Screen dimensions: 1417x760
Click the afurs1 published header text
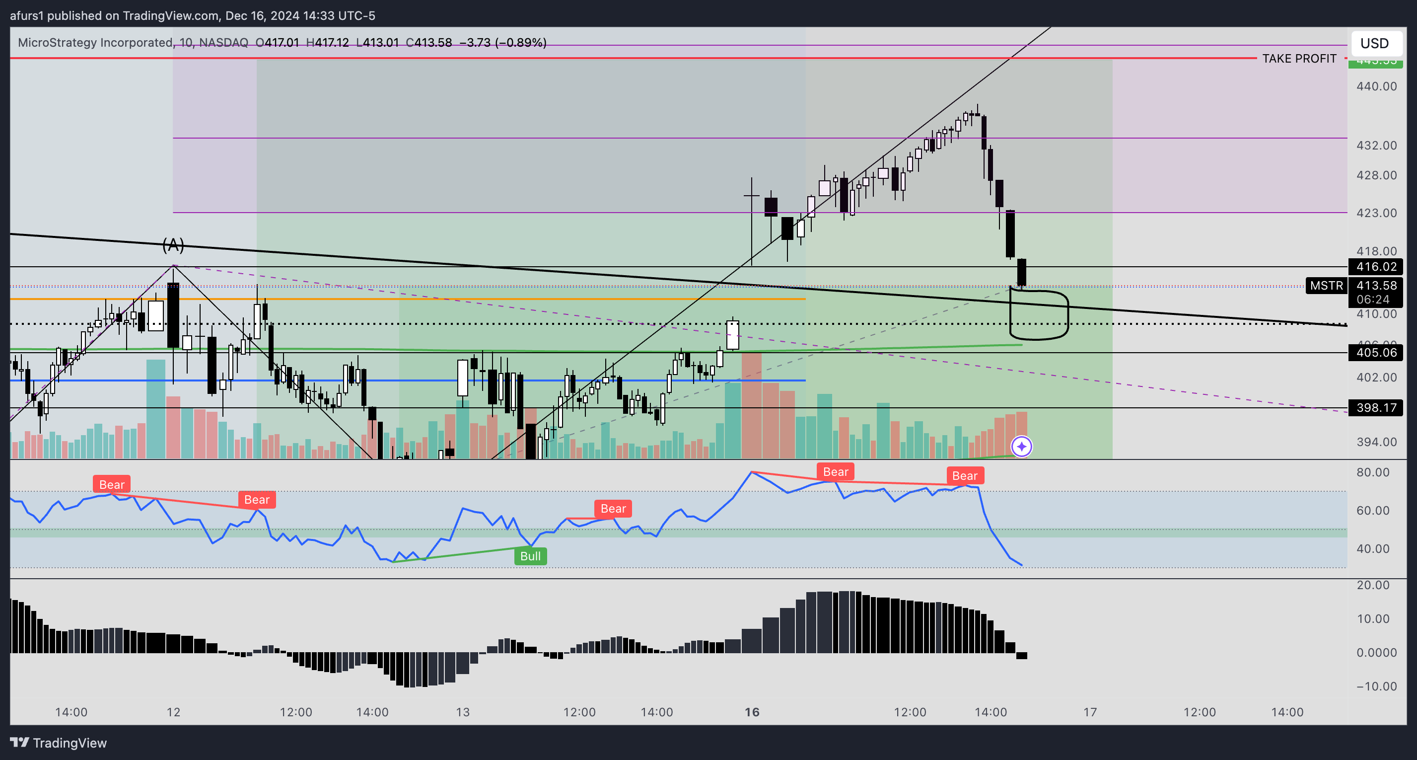pyautogui.click(x=193, y=15)
